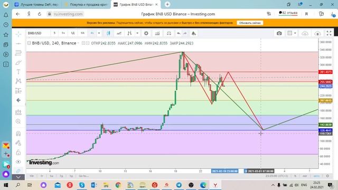Open Windows Start menu
Image resolution: width=338 pixels, height=190 pixels.
6,185
